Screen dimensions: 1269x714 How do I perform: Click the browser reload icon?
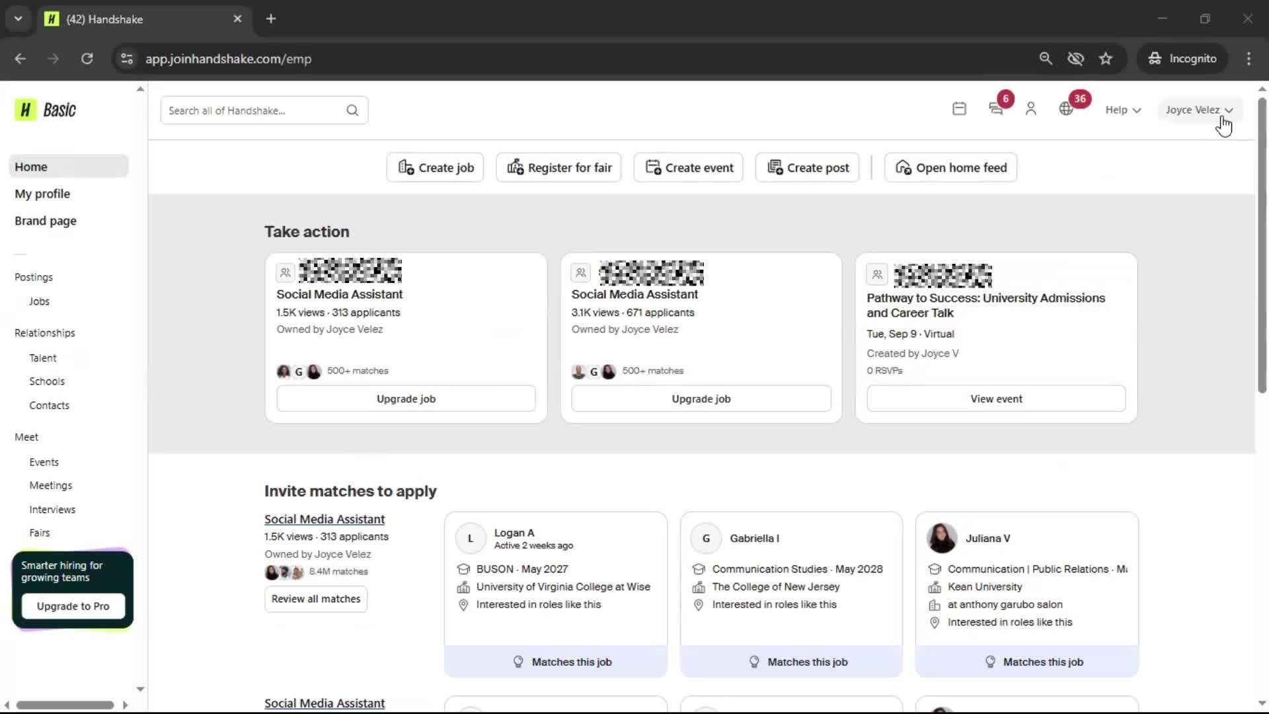[x=87, y=59]
